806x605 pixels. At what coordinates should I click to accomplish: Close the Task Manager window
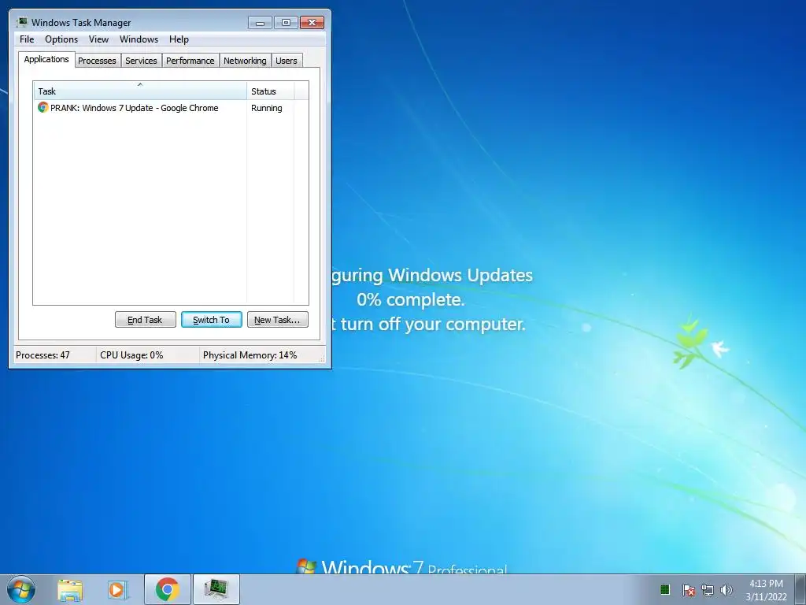[312, 23]
